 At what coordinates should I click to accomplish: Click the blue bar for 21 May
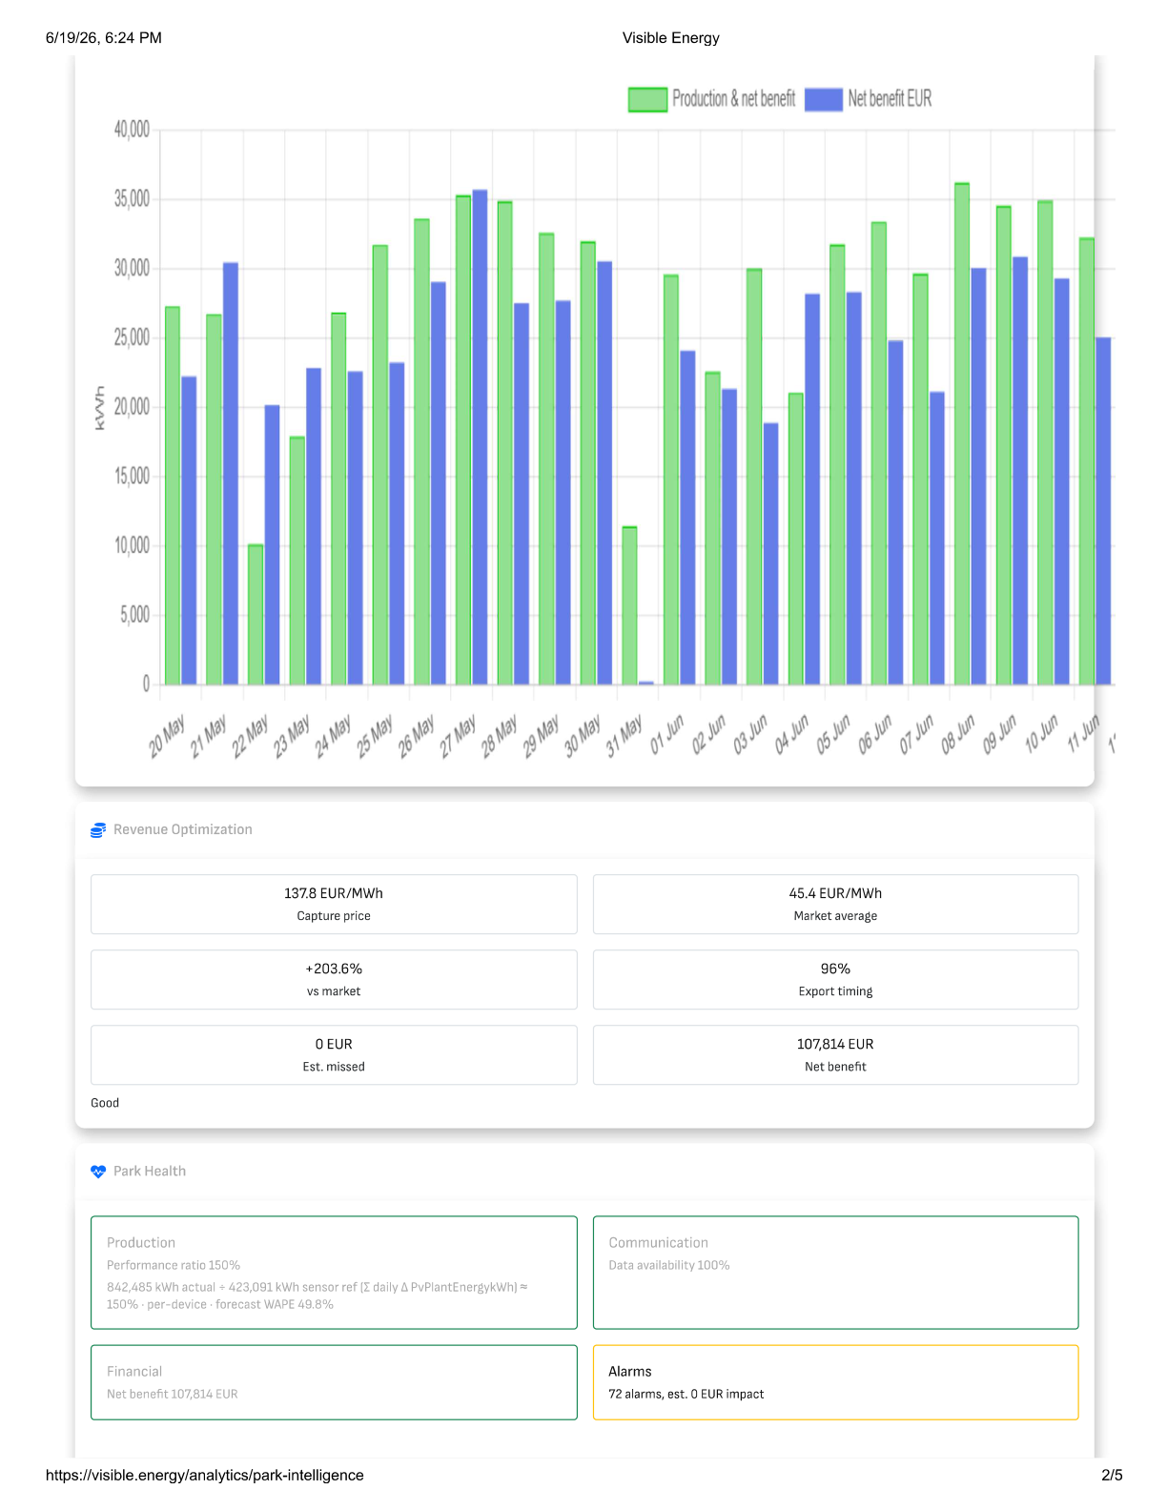(231, 474)
